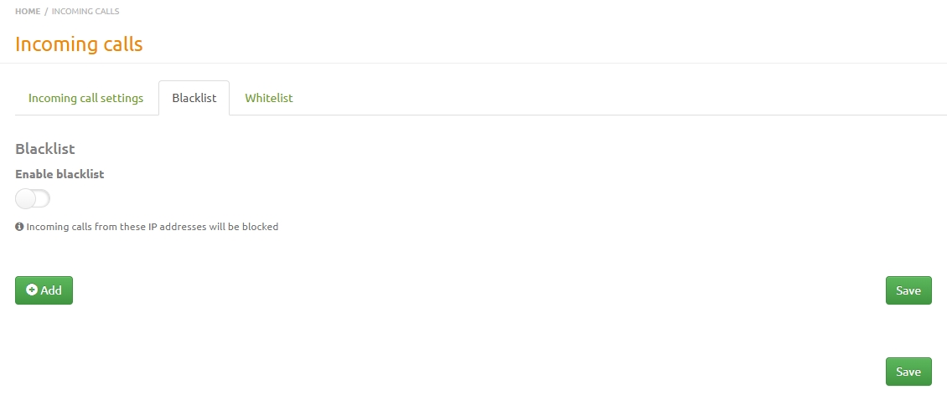Click the divider line under page title
This screenshot has height=400, width=947.
click(x=473, y=63)
